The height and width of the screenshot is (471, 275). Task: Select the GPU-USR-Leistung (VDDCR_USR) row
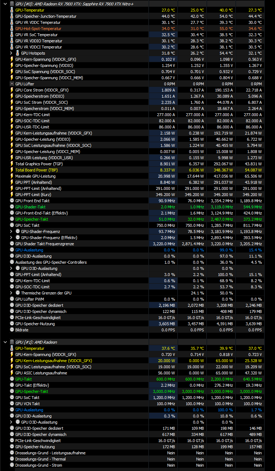coord(137,158)
